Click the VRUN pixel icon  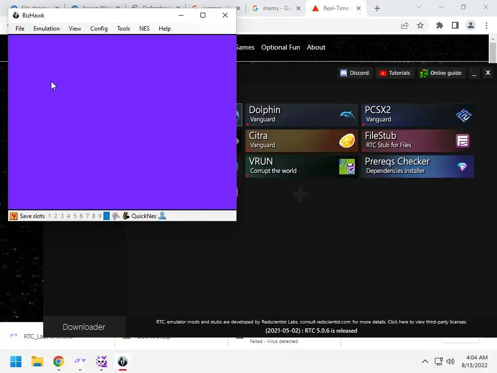(347, 167)
